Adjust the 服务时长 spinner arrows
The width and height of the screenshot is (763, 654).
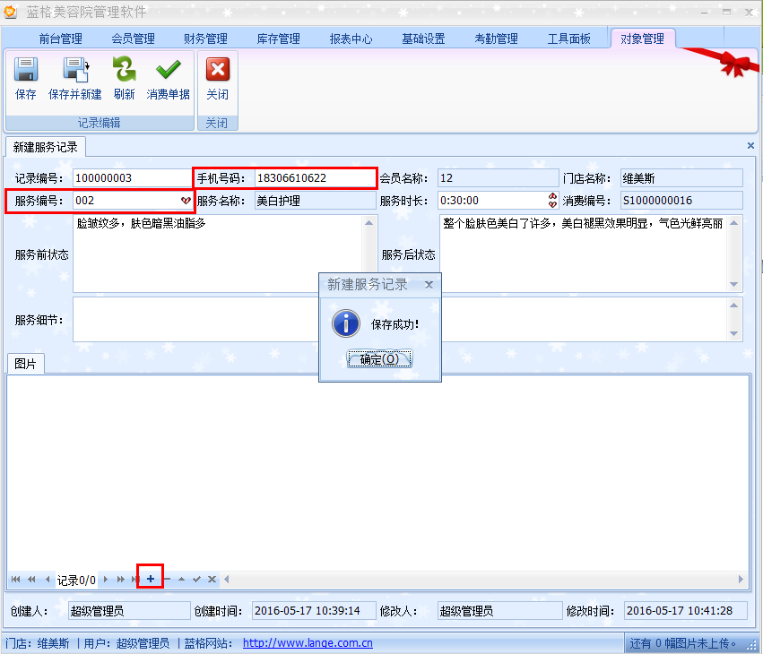[x=552, y=201]
